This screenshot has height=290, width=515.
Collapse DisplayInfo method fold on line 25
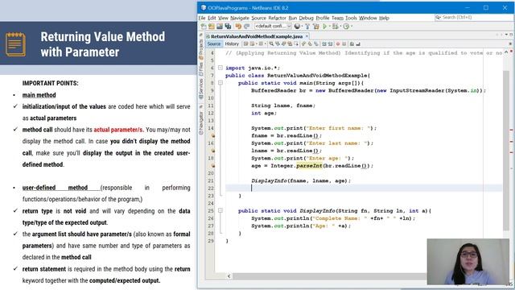pyautogui.click(x=220, y=210)
